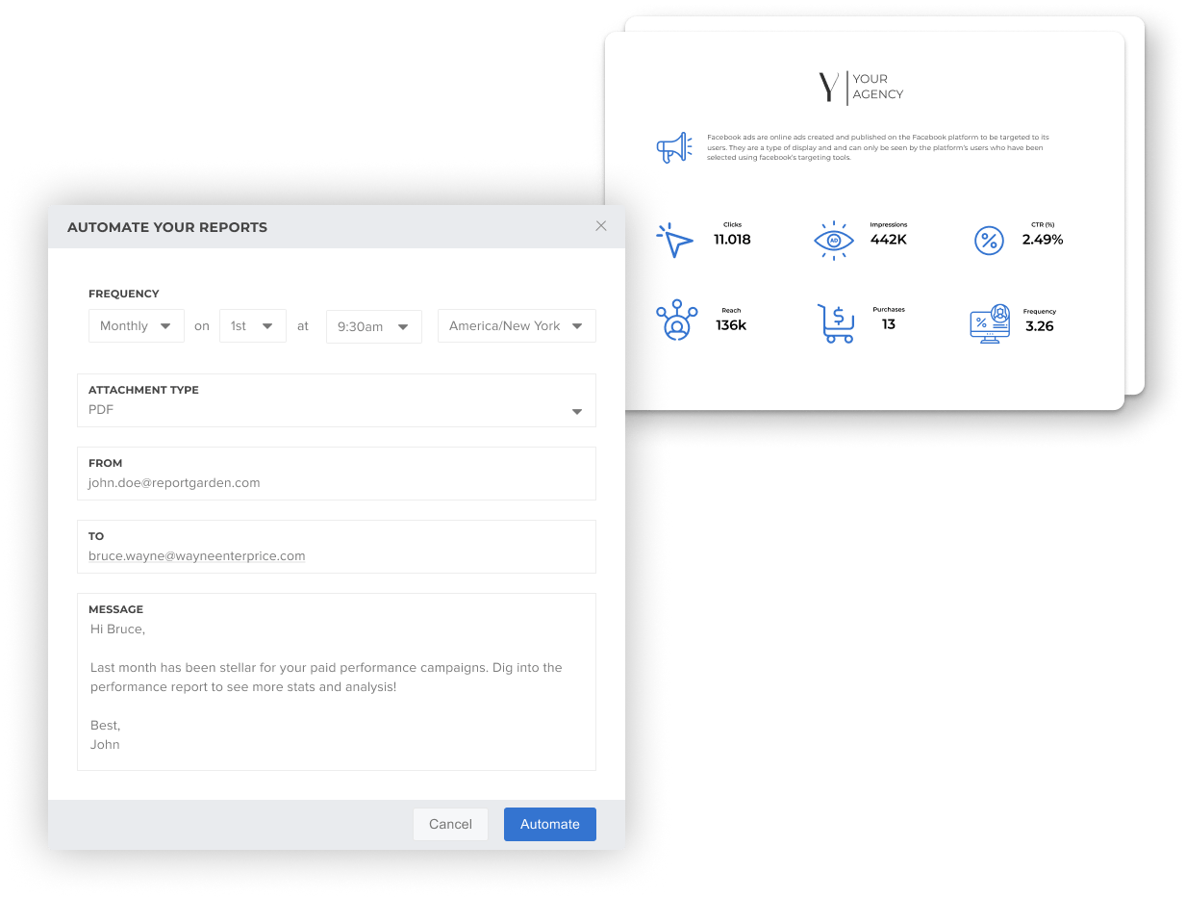This screenshot has height=898, width=1186.
Task: Expand the Attachment Type PDF dropdown
Action: [x=337, y=400]
